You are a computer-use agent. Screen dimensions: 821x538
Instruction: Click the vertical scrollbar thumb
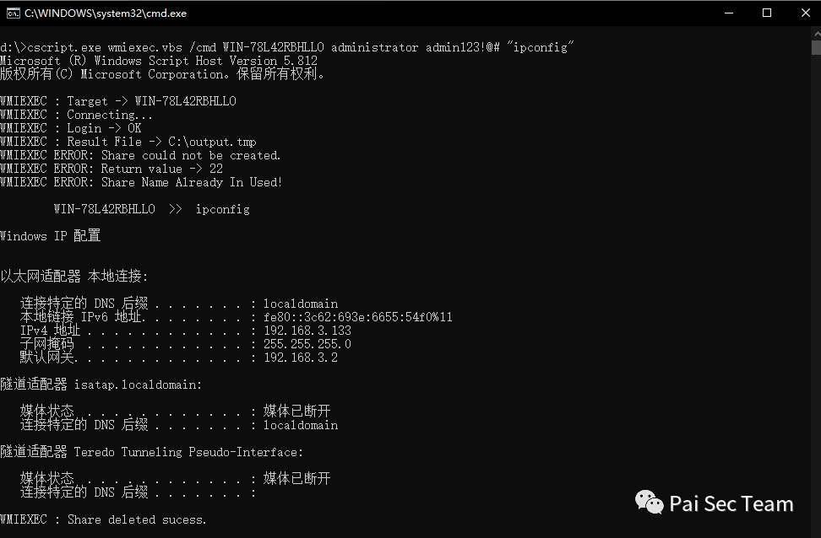click(x=816, y=47)
